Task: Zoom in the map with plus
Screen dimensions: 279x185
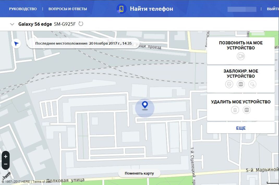Action: (x=5, y=157)
